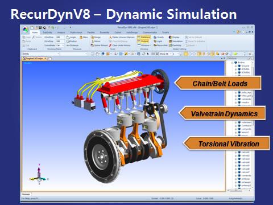This screenshot has height=205, width=273.
Task: Click the Merge tool
Action: pos(96,37)
